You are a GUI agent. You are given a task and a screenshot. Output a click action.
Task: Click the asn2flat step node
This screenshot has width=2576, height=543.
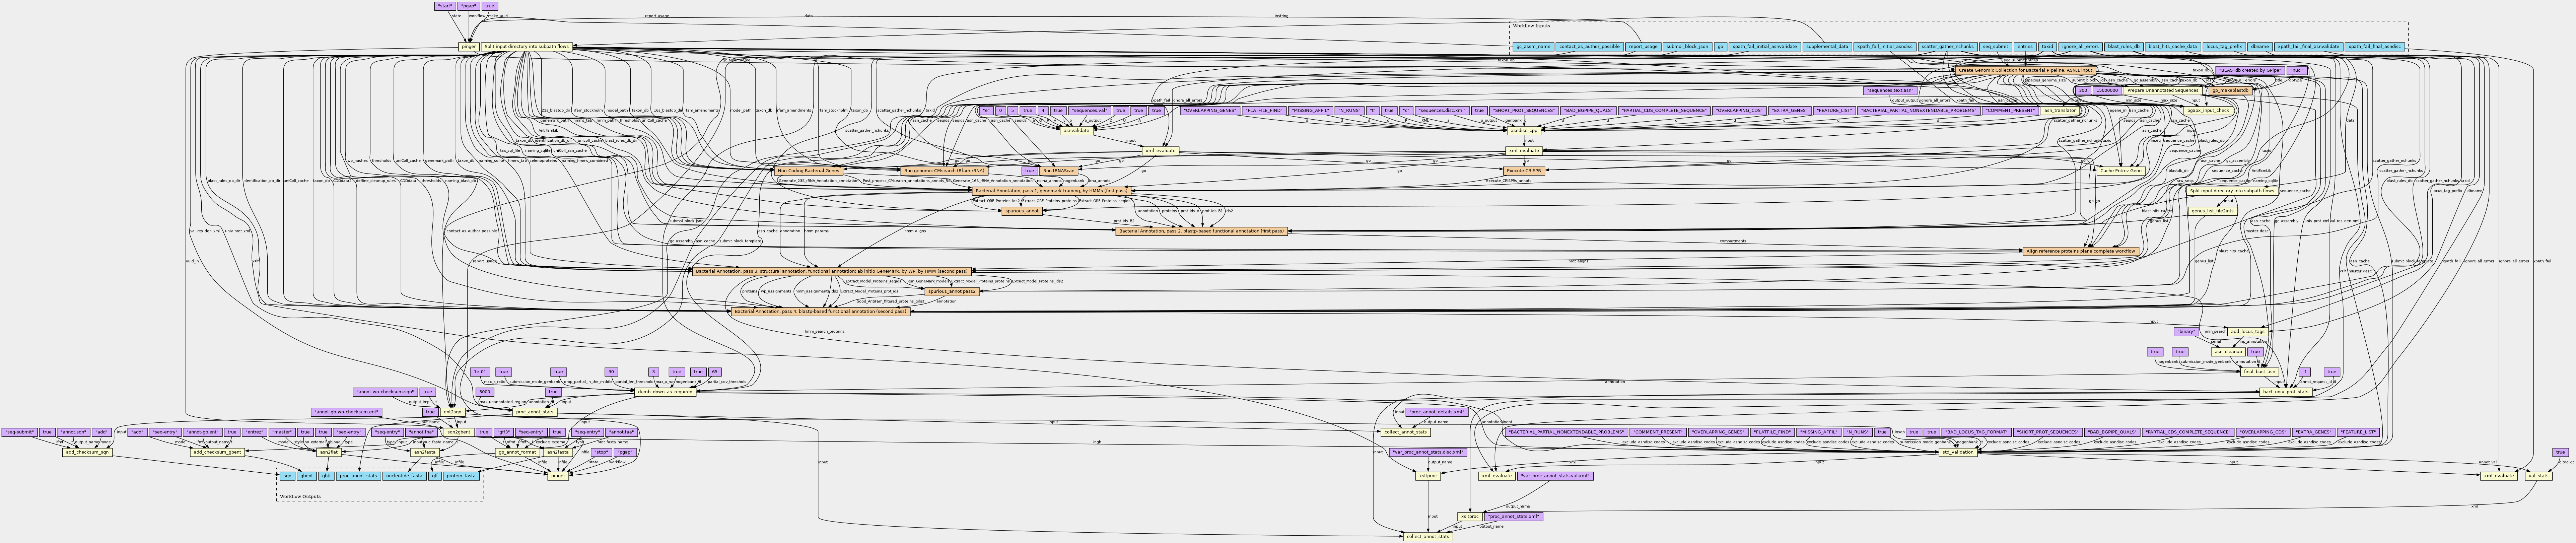coord(329,452)
